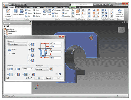Click the Solids selection button
The height and width of the screenshot is (100, 131).
(9, 53)
